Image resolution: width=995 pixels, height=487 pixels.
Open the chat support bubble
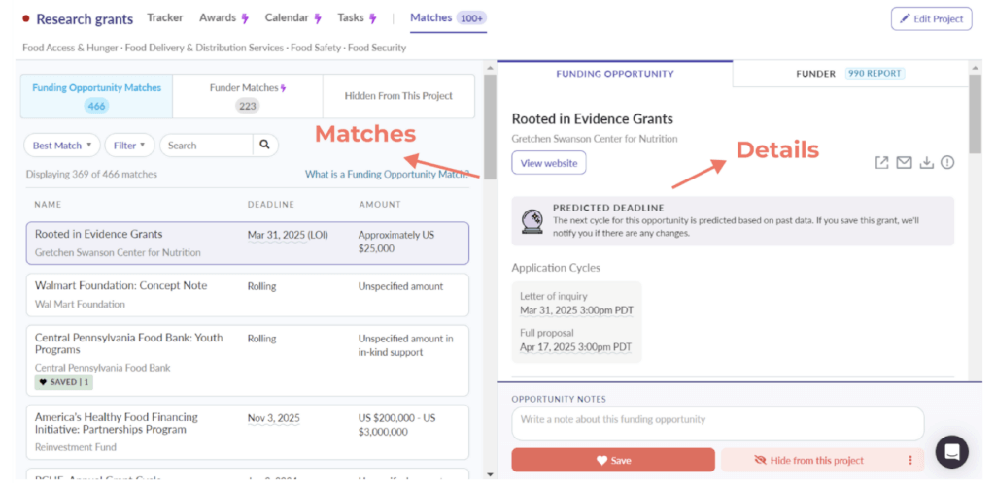coord(952,451)
